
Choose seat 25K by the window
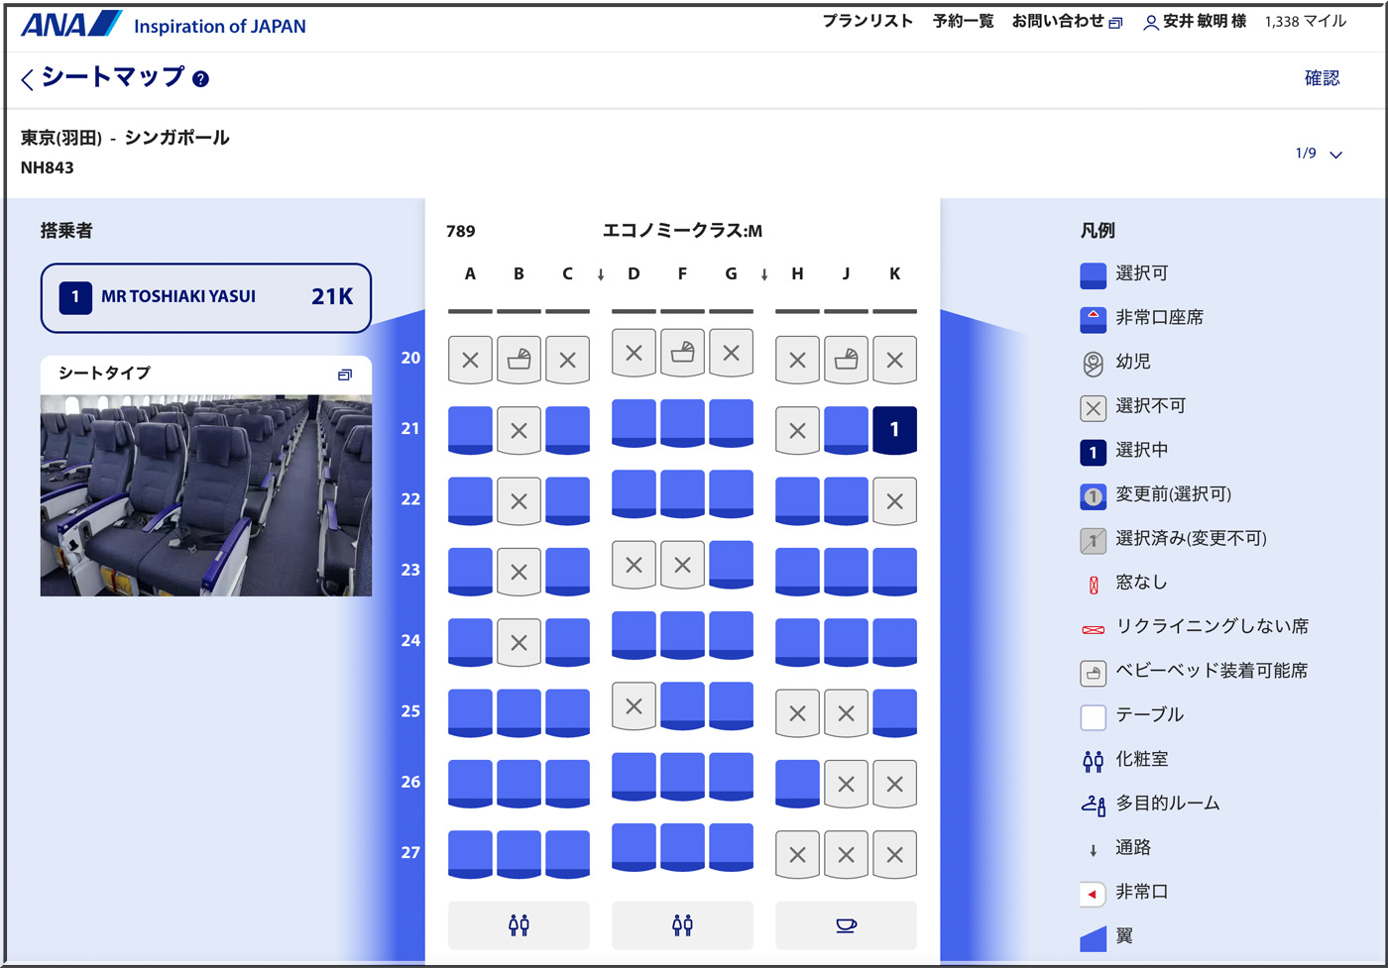pos(894,712)
